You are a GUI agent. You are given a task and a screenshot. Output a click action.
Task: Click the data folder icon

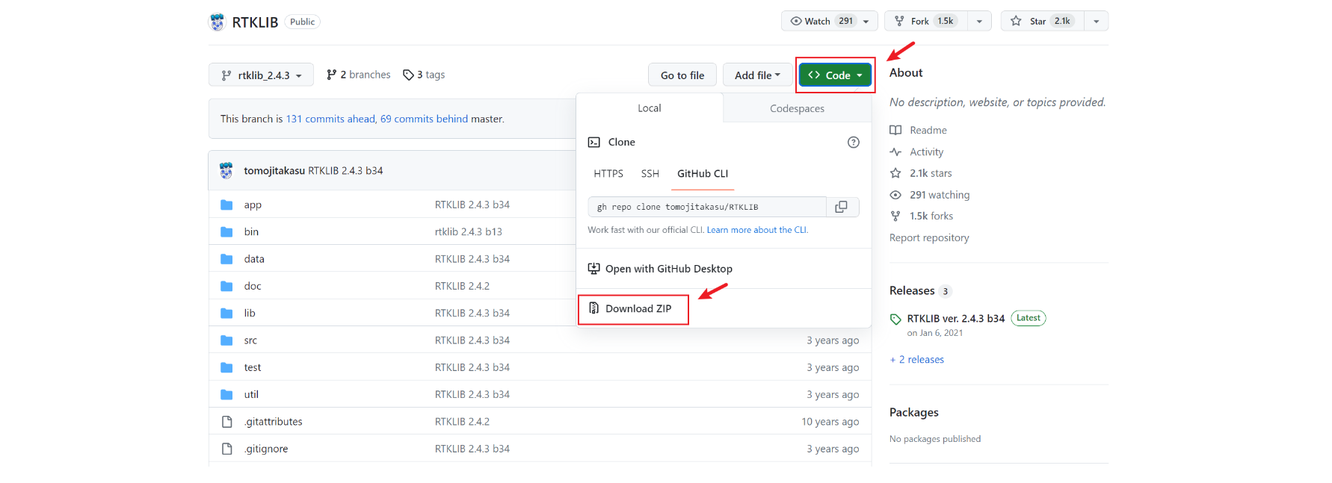click(x=226, y=259)
